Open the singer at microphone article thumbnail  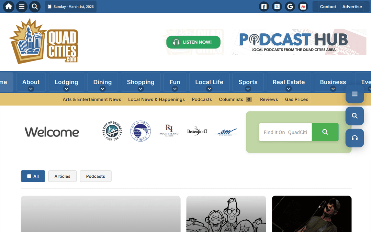[x=312, y=214]
